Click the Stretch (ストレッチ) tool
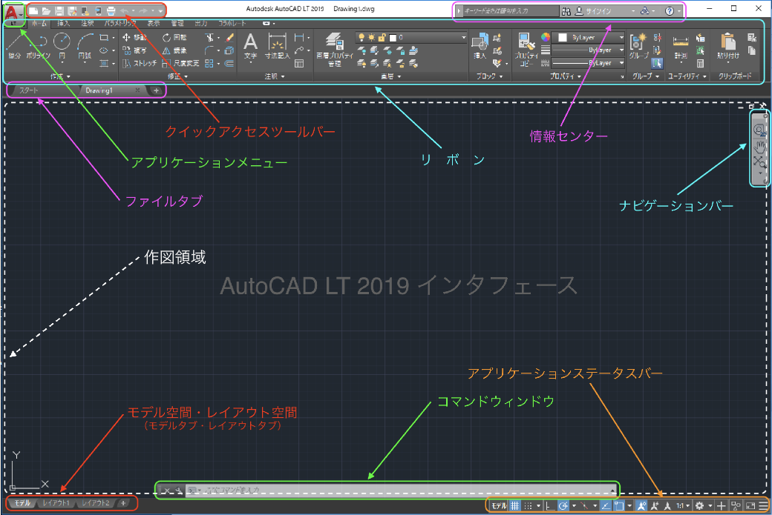This screenshot has height=515, width=772. click(140, 64)
